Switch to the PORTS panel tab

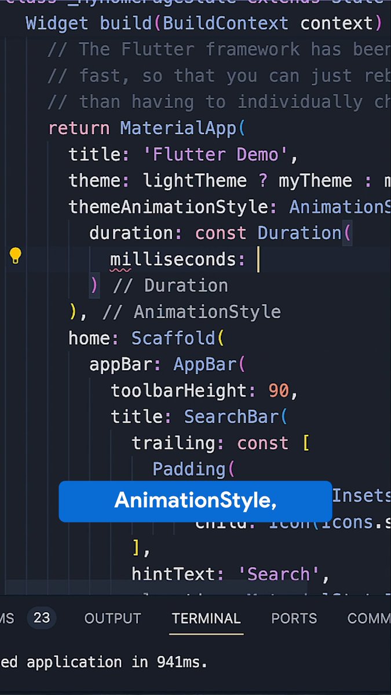(294, 618)
